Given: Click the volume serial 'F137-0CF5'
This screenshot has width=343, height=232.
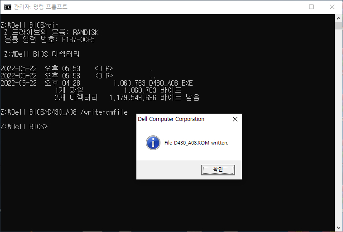Looking at the screenshot, I should [78, 39].
